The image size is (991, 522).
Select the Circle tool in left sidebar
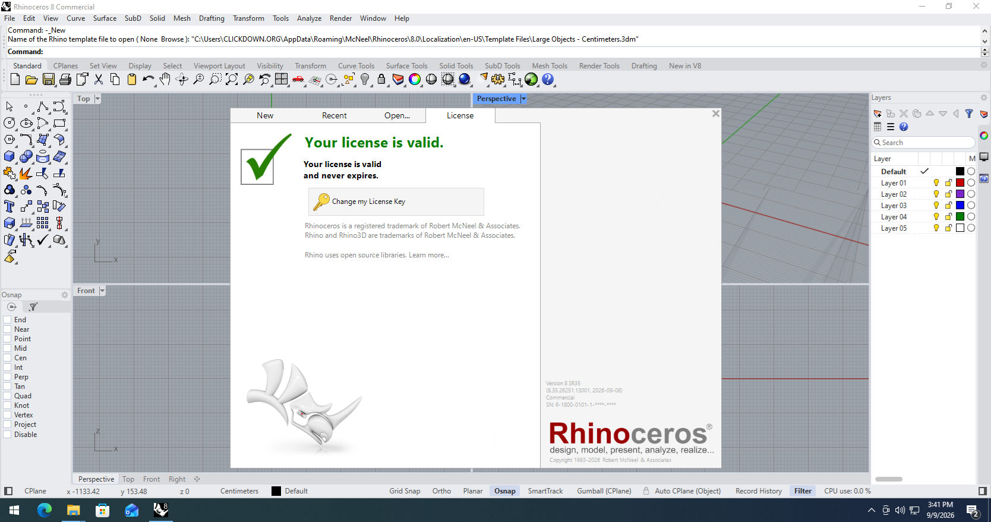pos(10,123)
